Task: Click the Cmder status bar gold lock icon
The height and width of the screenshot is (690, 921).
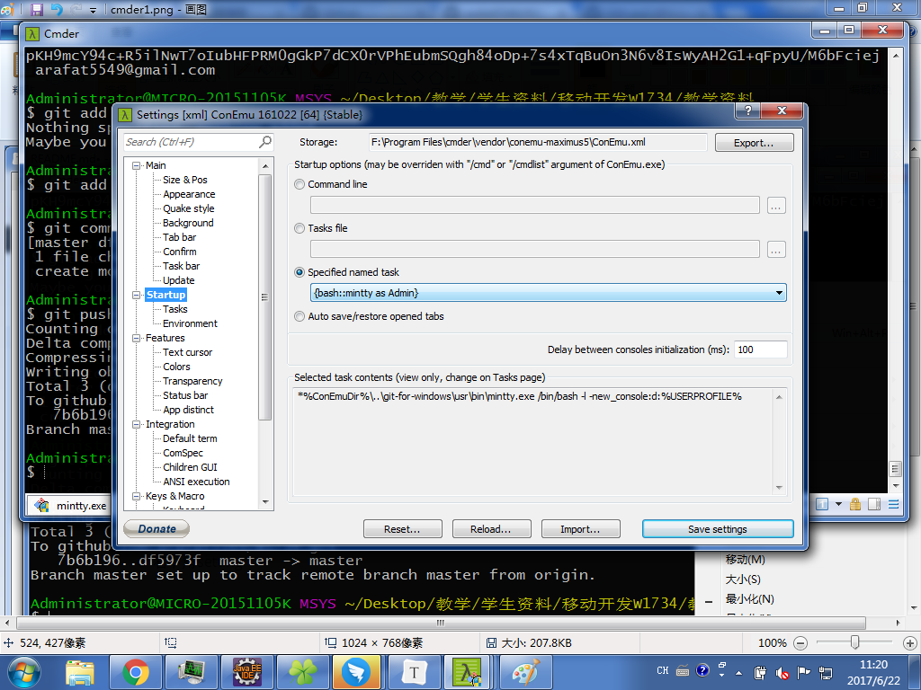Action: click(x=855, y=504)
